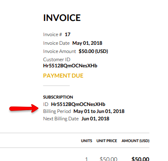Click the Customer ID label
This screenshot has height=161, width=168.
click(x=57, y=60)
